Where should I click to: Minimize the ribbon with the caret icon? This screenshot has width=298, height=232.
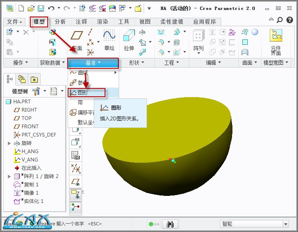[271, 19]
